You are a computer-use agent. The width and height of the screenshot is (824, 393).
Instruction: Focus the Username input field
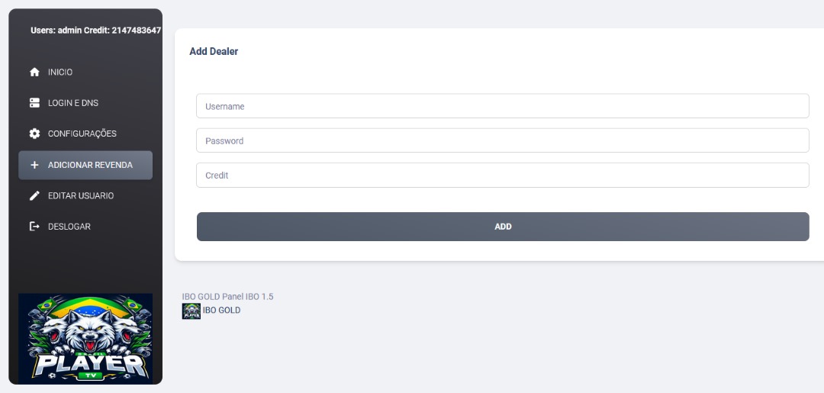point(502,106)
